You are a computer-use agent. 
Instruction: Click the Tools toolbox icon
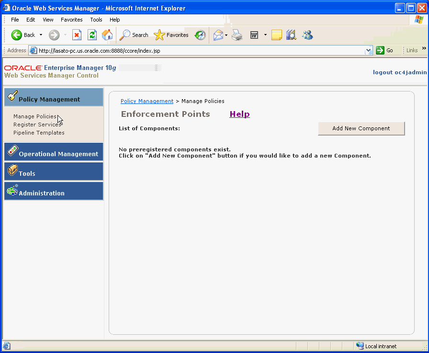click(x=12, y=170)
